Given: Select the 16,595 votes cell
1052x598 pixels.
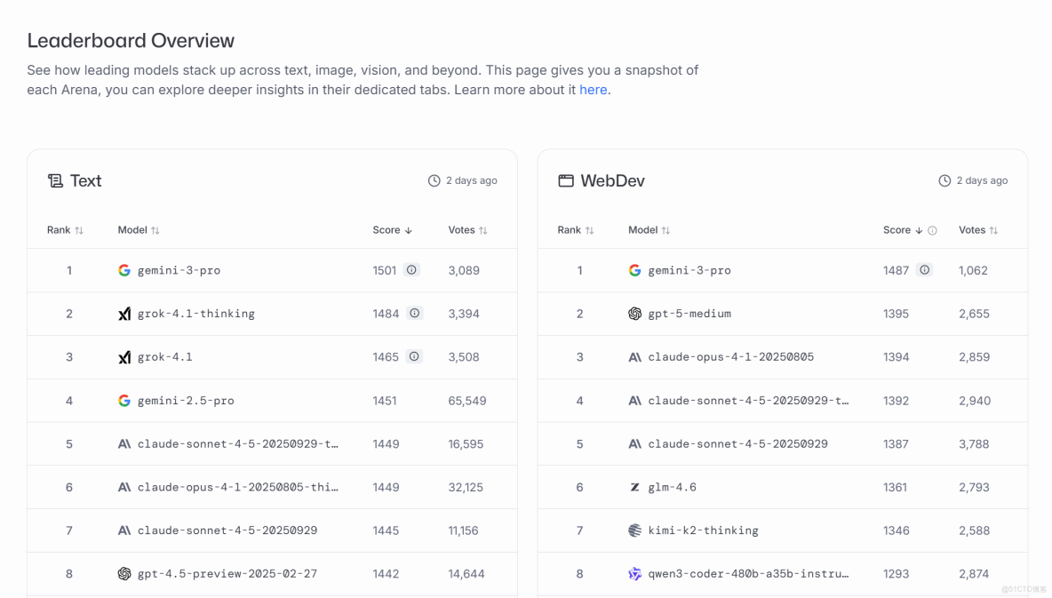Looking at the screenshot, I should click(x=466, y=443).
